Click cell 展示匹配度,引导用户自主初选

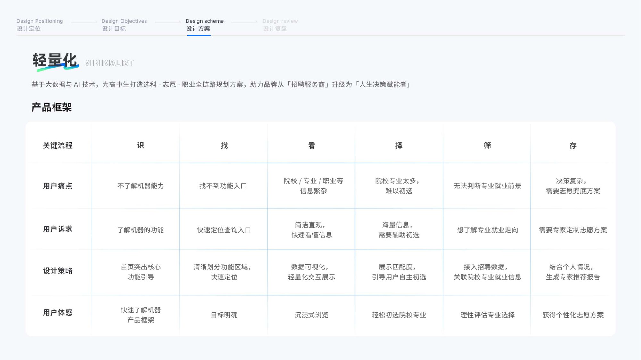click(399, 272)
